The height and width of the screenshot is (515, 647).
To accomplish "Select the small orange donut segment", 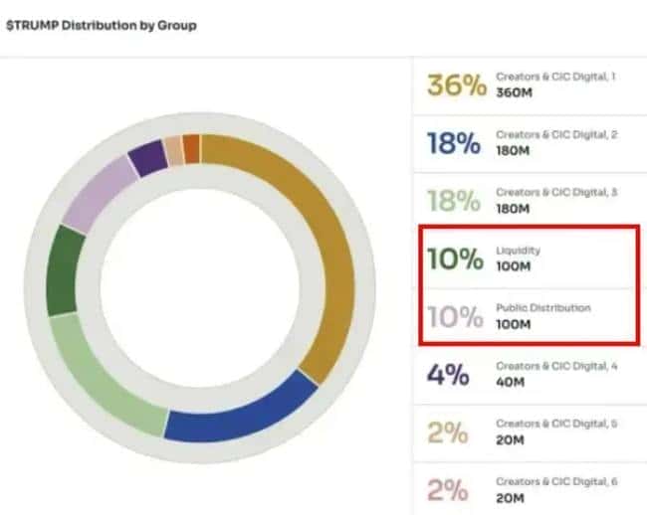I will [191, 147].
